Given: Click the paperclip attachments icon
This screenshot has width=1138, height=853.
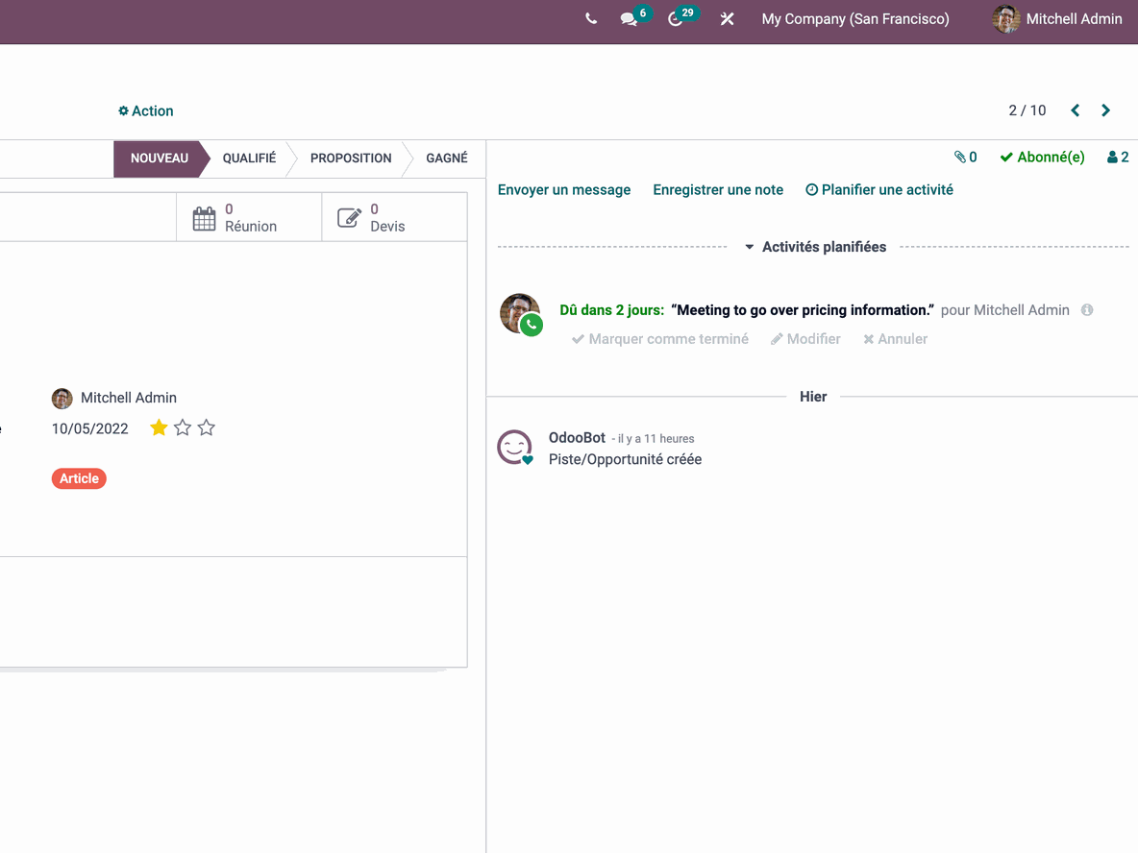Looking at the screenshot, I should point(958,157).
